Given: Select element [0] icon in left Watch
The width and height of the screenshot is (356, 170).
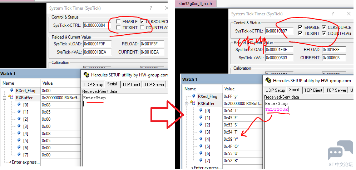Looking at the screenshot, I should coord(19,105).
